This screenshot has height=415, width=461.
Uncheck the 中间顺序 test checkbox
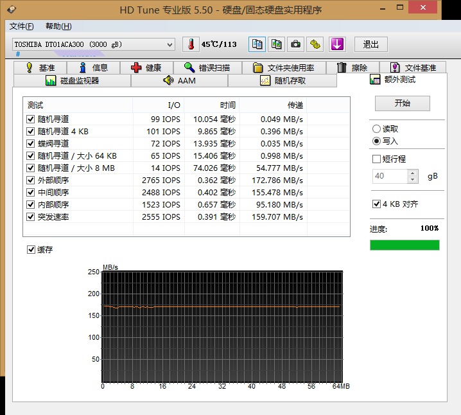31,192
